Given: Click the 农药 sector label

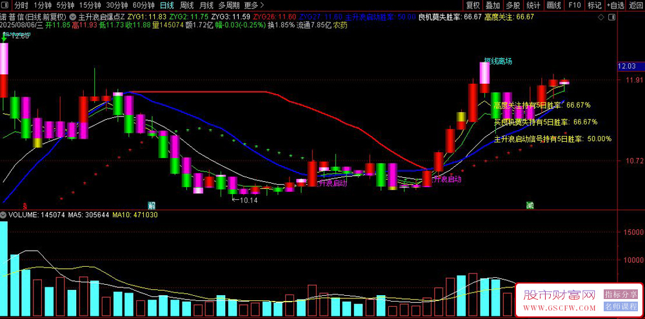Looking at the screenshot, I should tap(340, 25).
